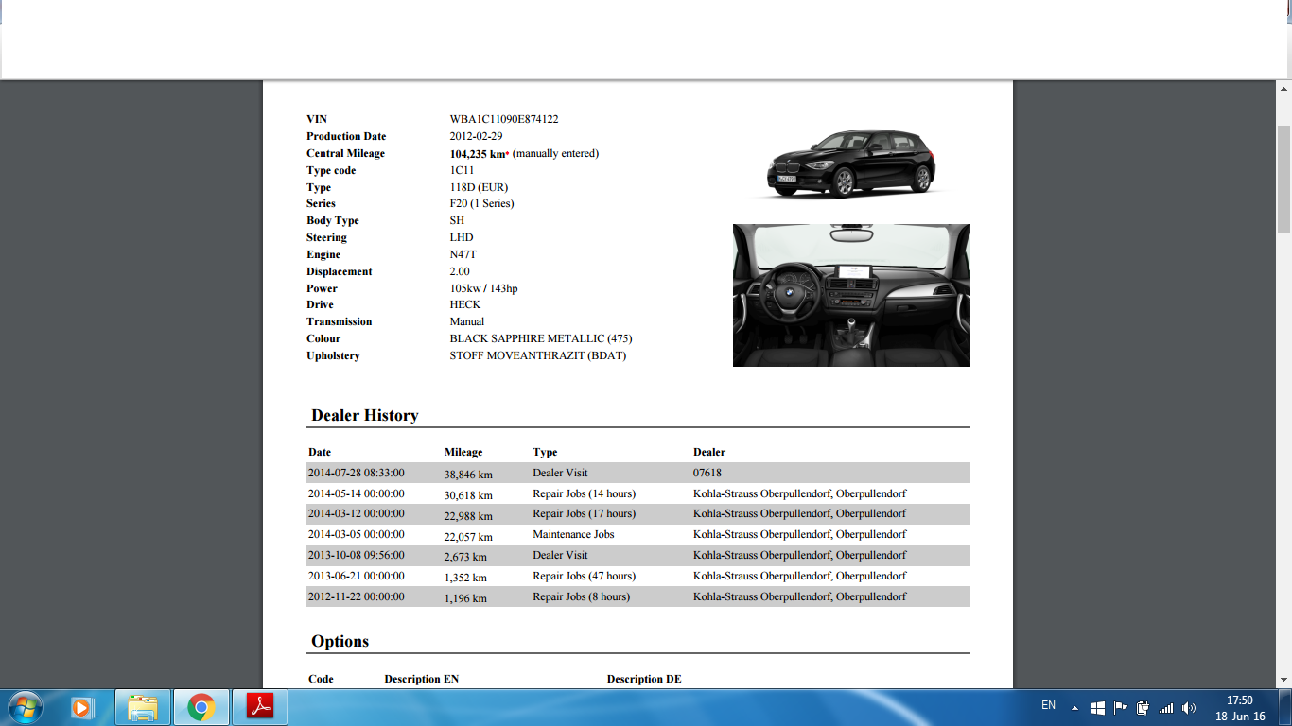Viewport: 1292px width, 726px height.
Task: Click the BMW interior dashboard image
Action: point(851,295)
